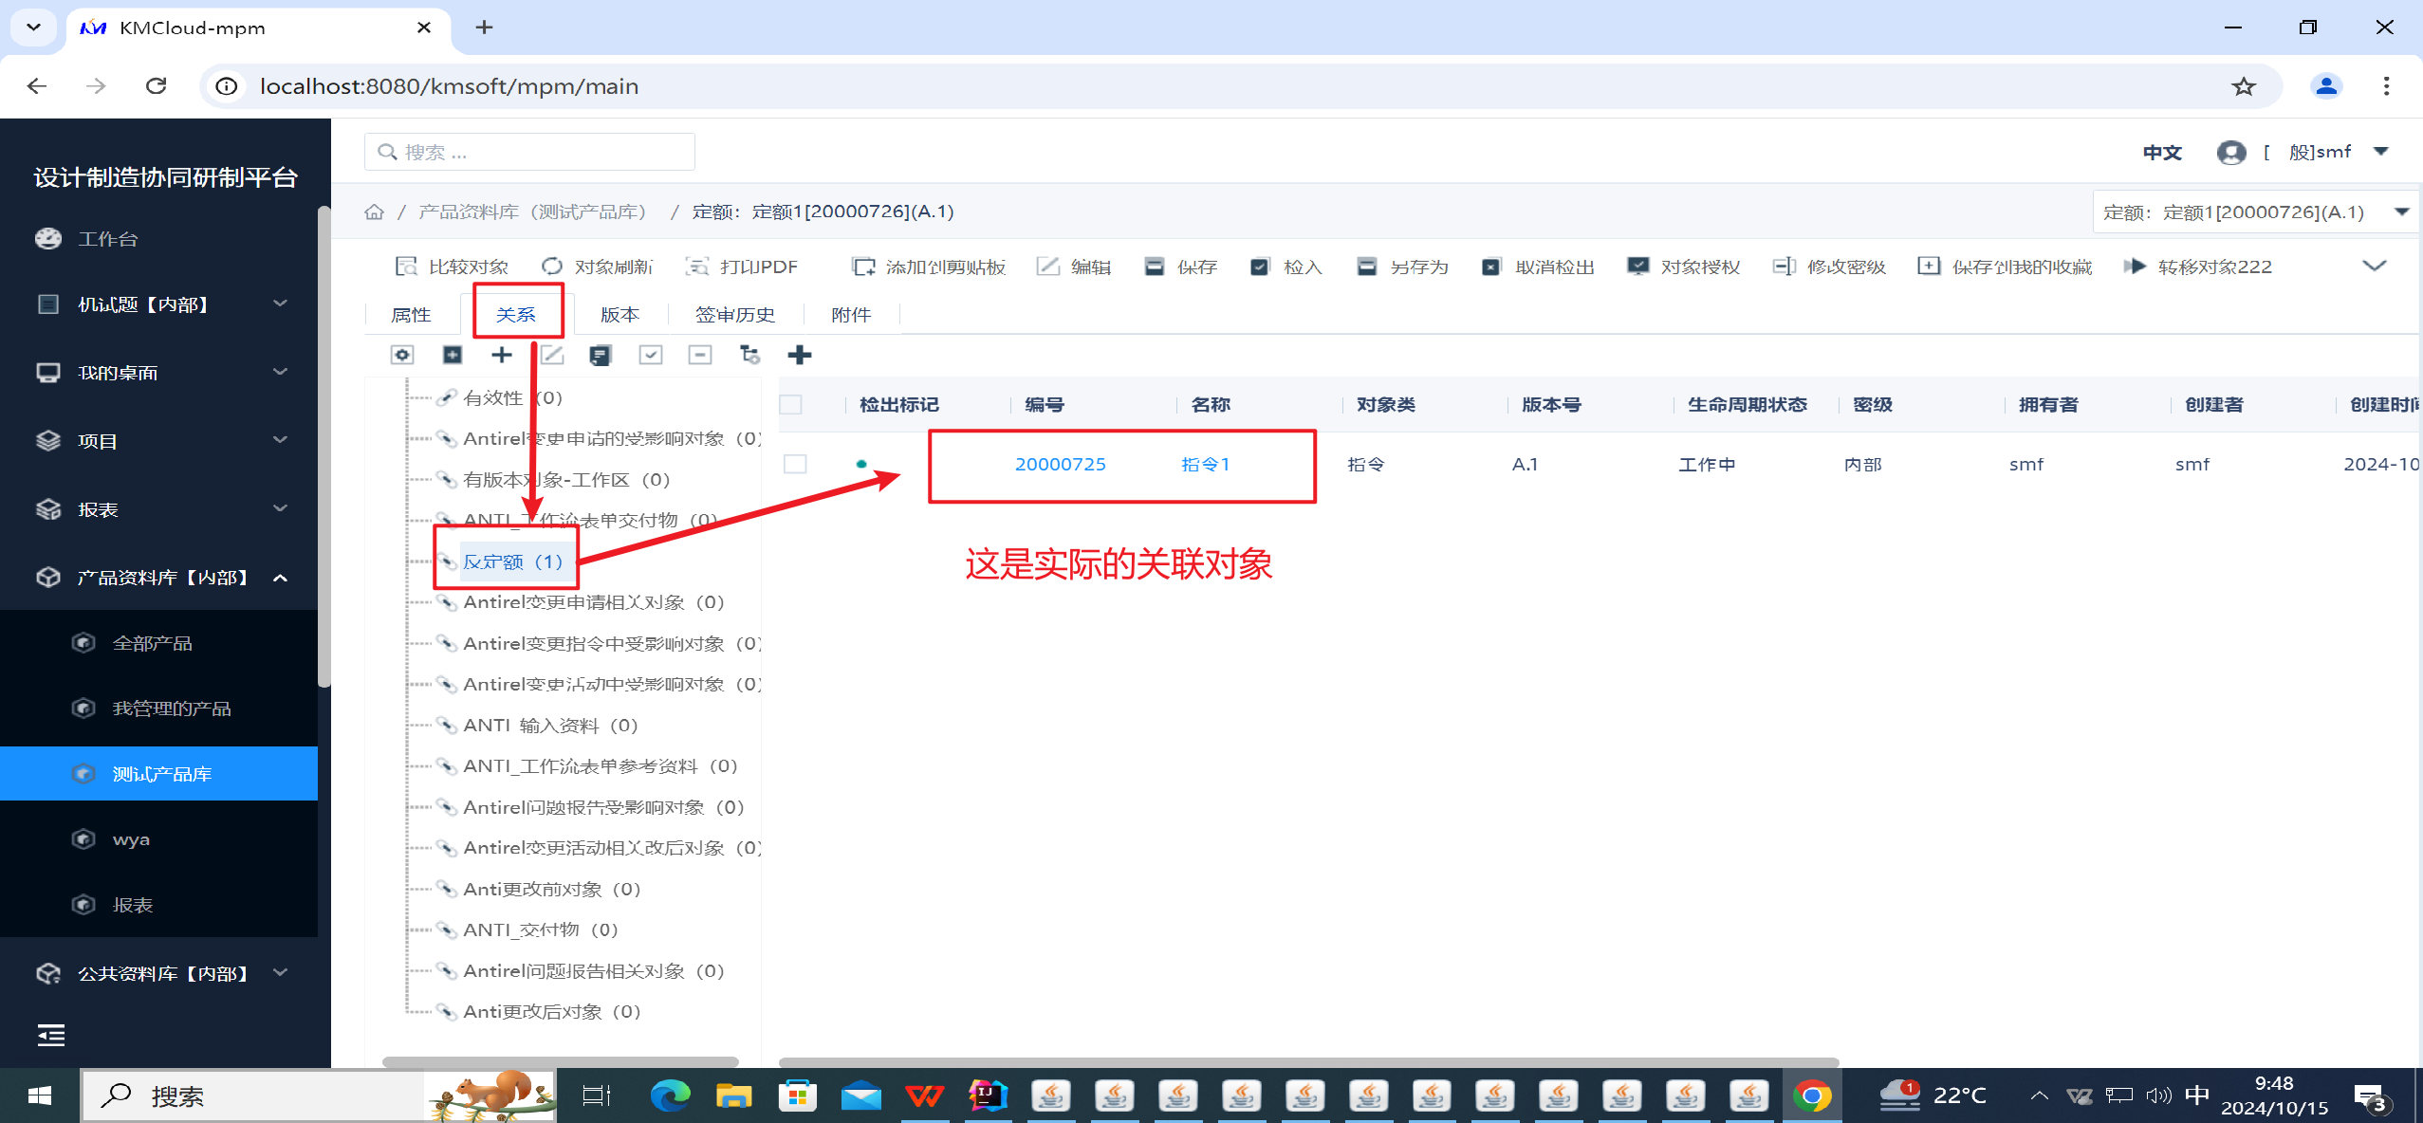The height and width of the screenshot is (1123, 2423).
Task: Click the 检入 toolbar button
Action: [1286, 267]
